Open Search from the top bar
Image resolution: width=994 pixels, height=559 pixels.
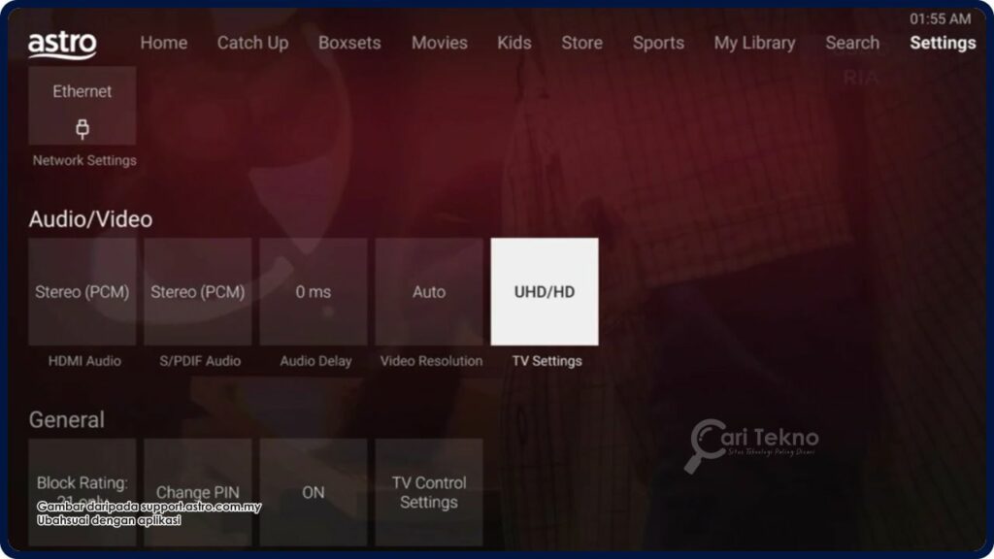[x=851, y=43]
